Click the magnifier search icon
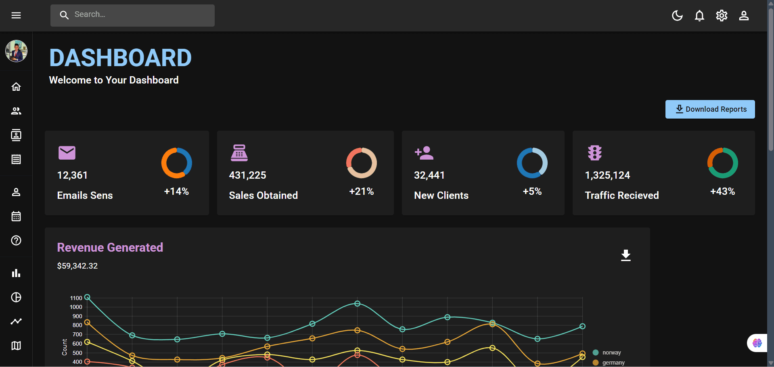Image resolution: width=774 pixels, height=367 pixels. (x=64, y=15)
